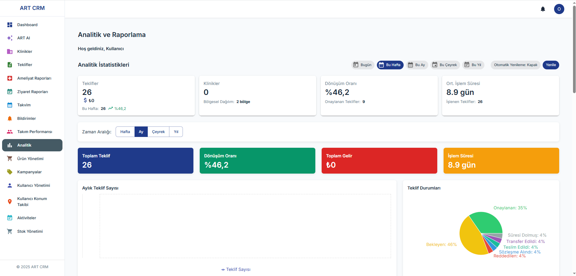Filter statistics by Bugün
576x276 pixels.
pyautogui.click(x=362, y=65)
